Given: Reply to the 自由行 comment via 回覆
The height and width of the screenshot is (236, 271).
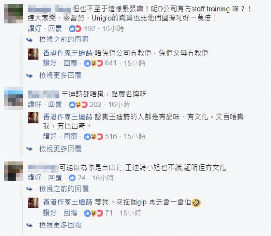Looking at the screenshot, I should [55, 178].
